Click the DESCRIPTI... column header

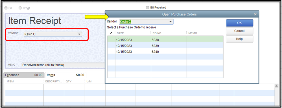coord(54,81)
